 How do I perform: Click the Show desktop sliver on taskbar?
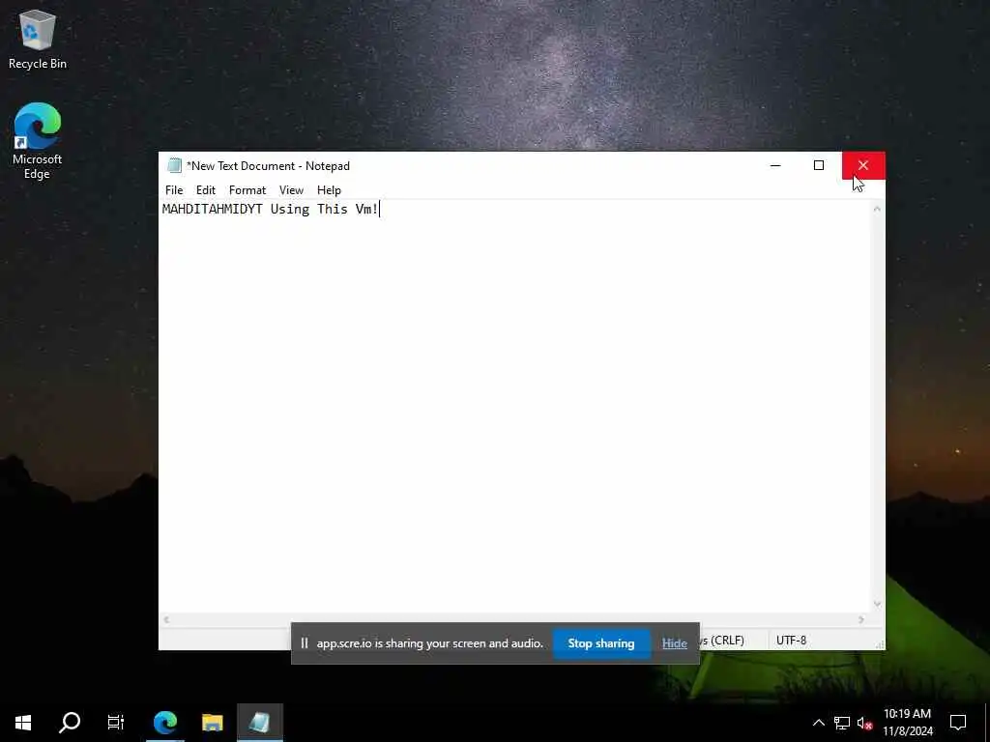coord(987,723)
